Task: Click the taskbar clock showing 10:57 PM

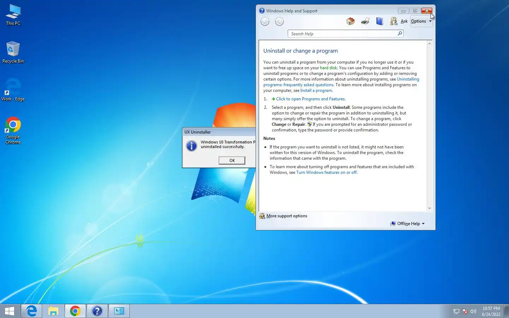Action: pos(491,311)
